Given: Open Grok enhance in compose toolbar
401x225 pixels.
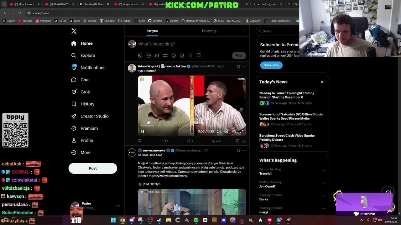Looking at the screenshot, I should (x=157, y=56).
